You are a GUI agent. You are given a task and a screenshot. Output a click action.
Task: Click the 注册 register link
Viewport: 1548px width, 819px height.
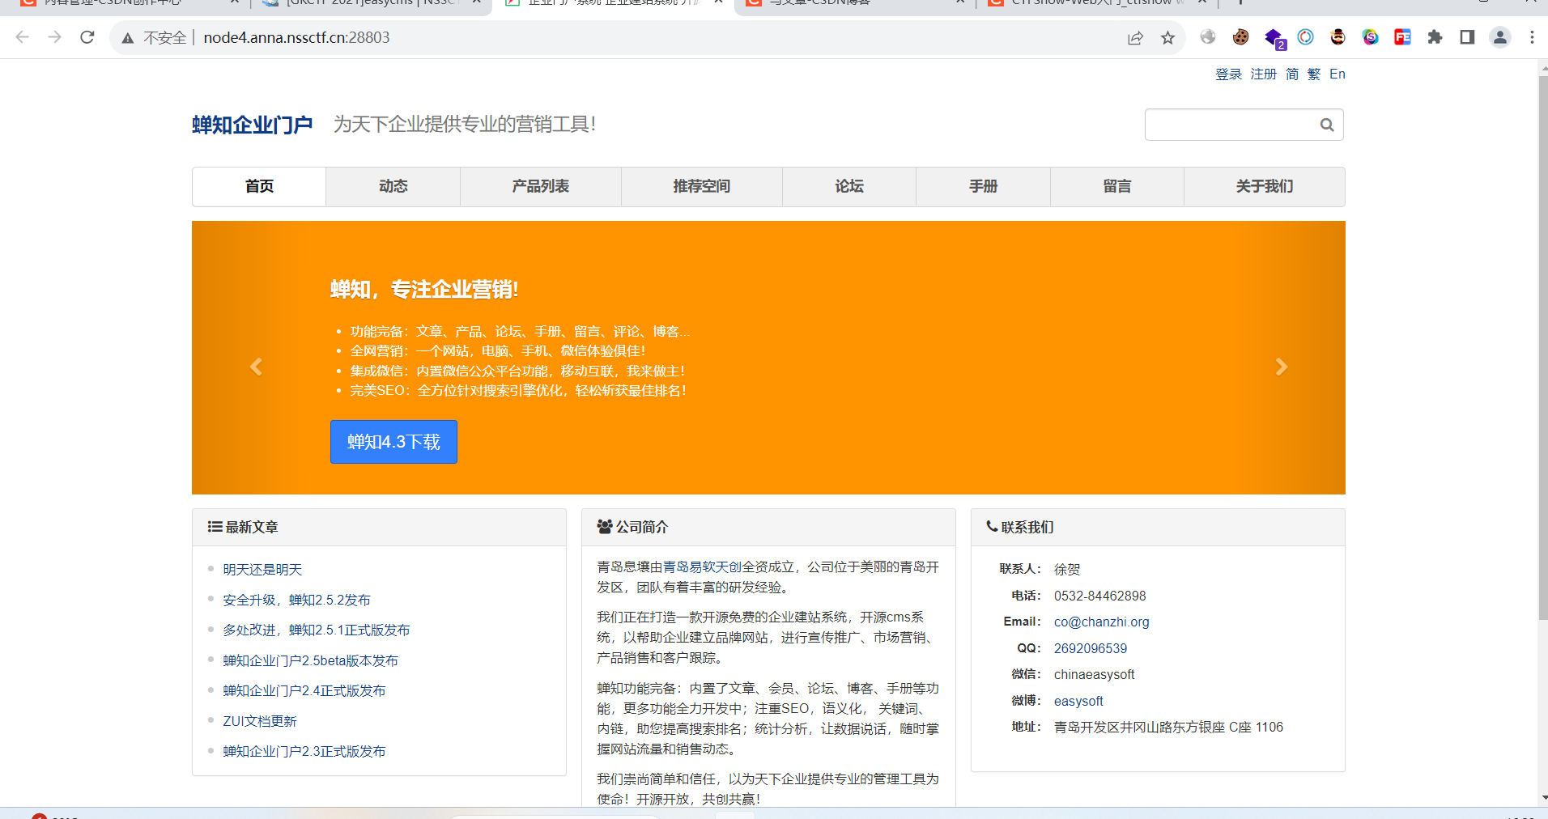pyautogui.click(x=1263, y=74)
